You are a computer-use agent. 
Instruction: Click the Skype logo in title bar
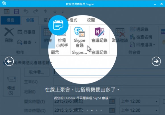(4, 3)
